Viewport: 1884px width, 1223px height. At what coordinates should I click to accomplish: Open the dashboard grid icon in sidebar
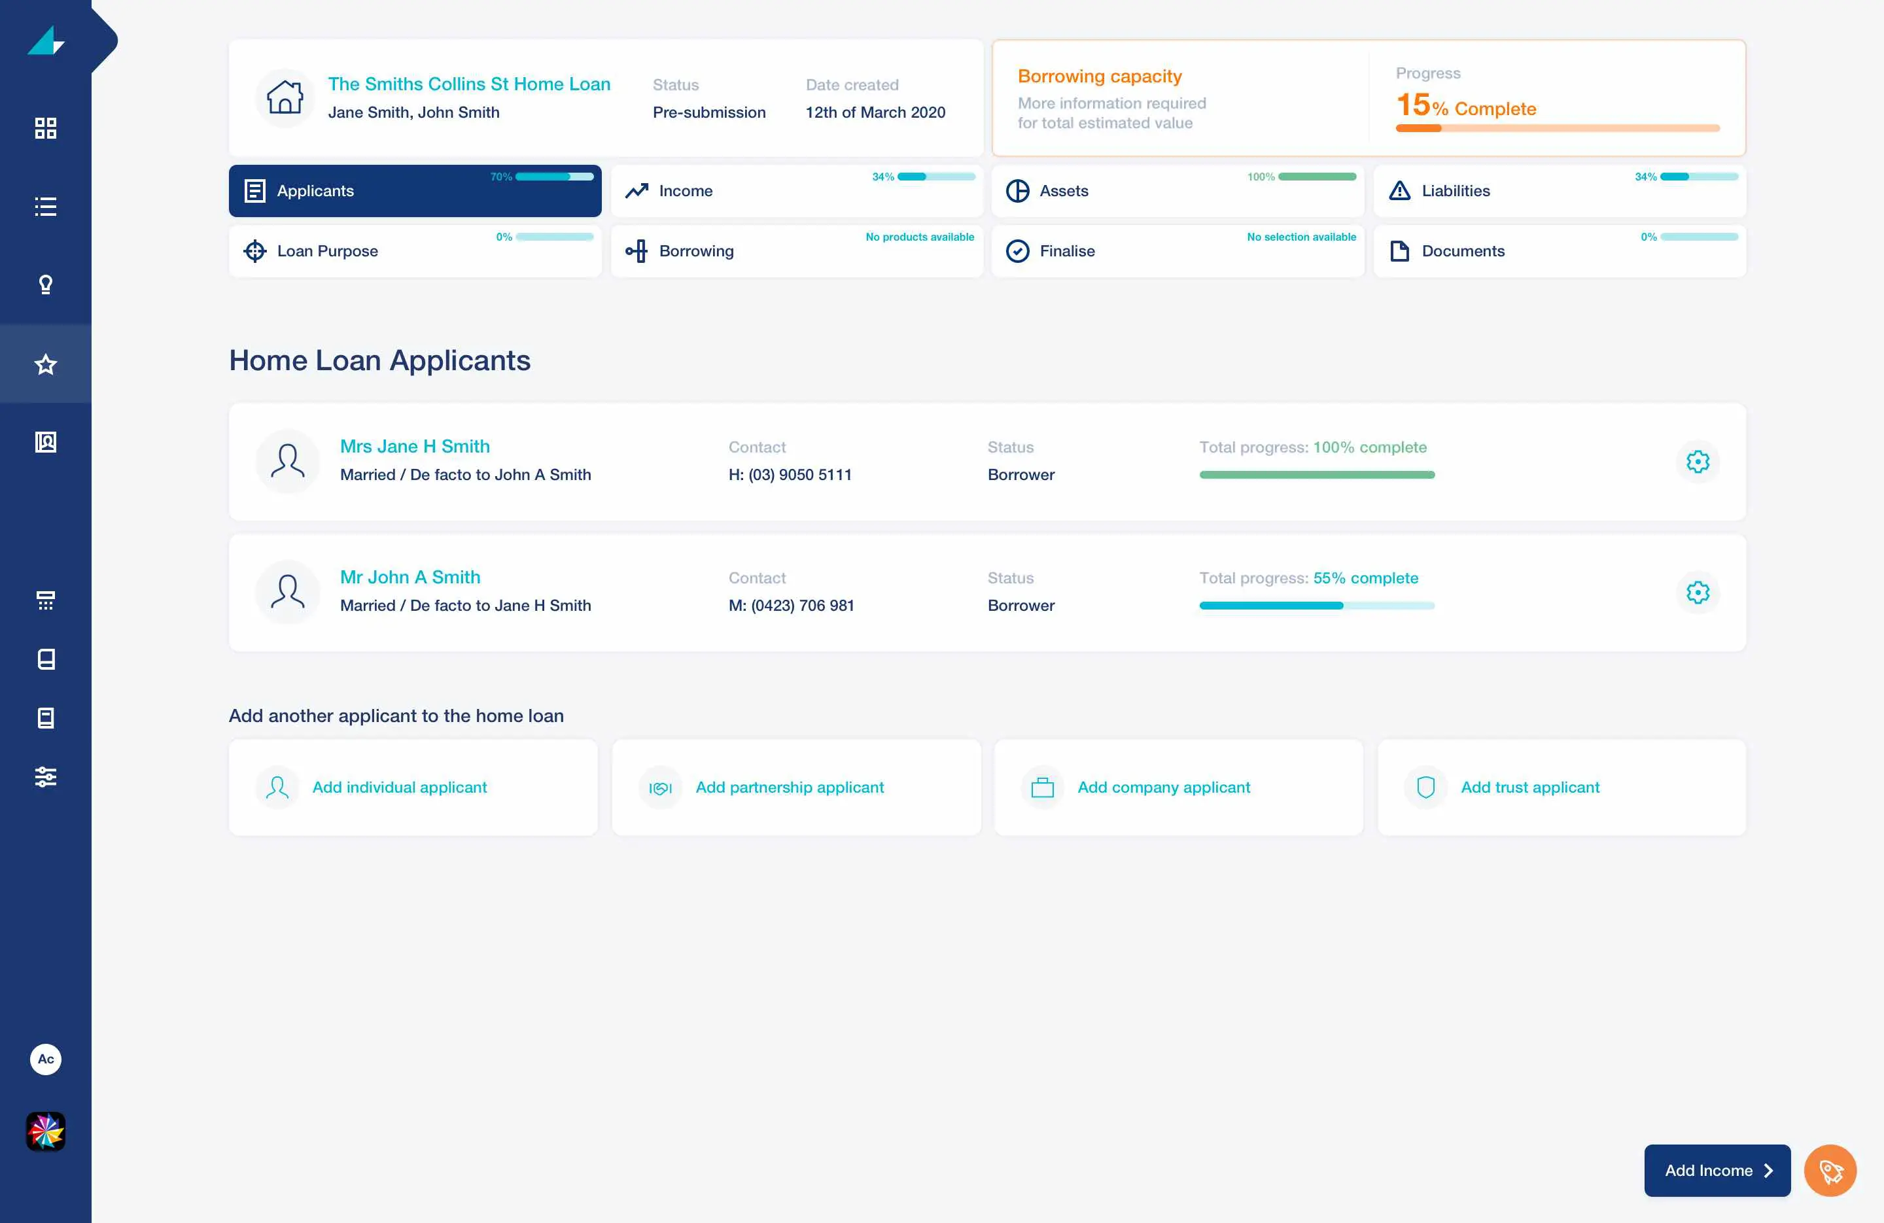click(x=46, y=128)
